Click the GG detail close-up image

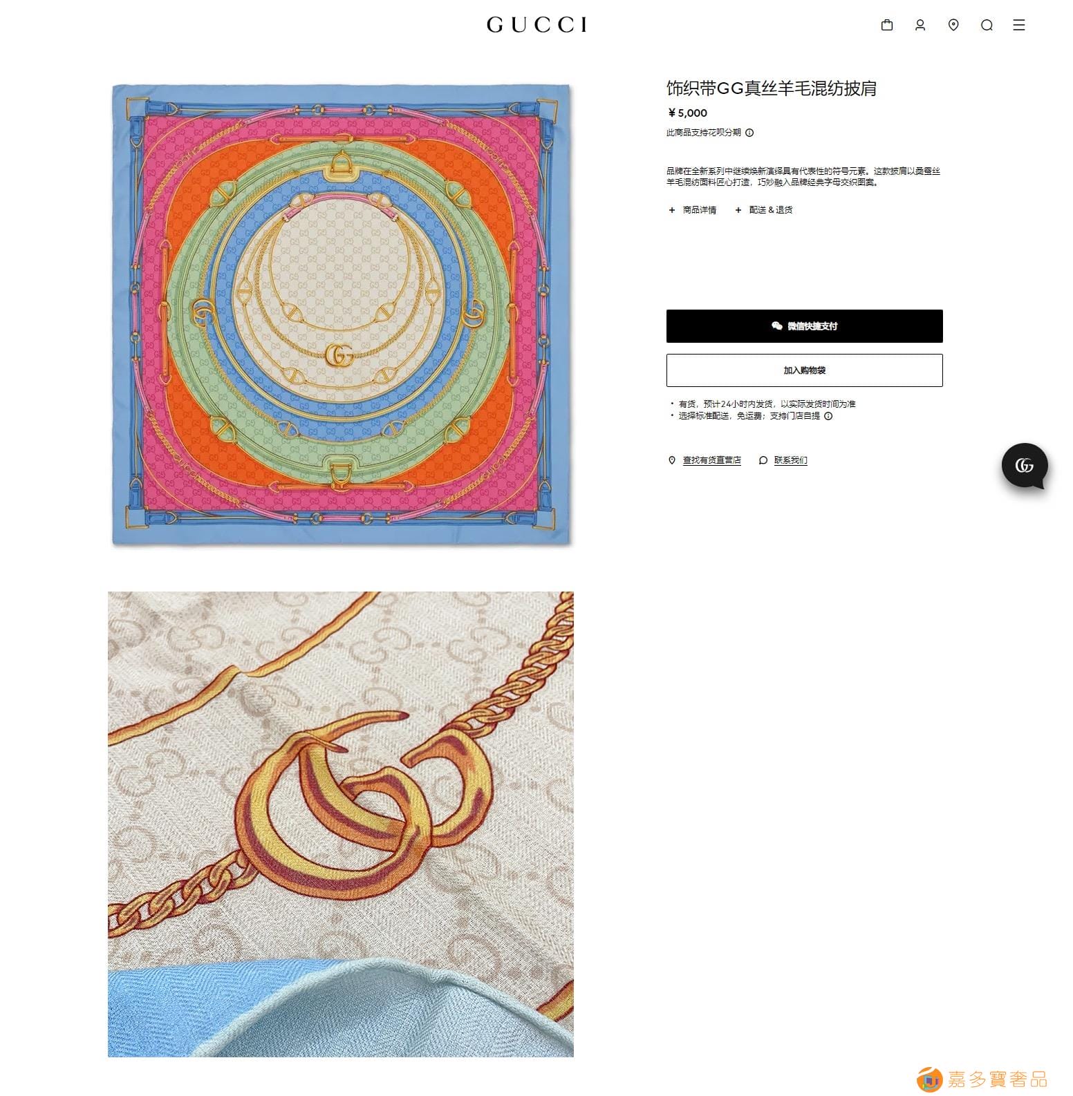tap(341, 824)
